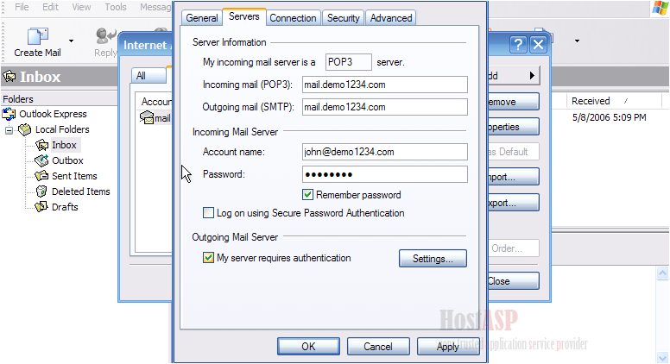The height and width of the screenshot is (364, 670).
Task: Select the Outbox folder icon
Action: pos(41,160)
